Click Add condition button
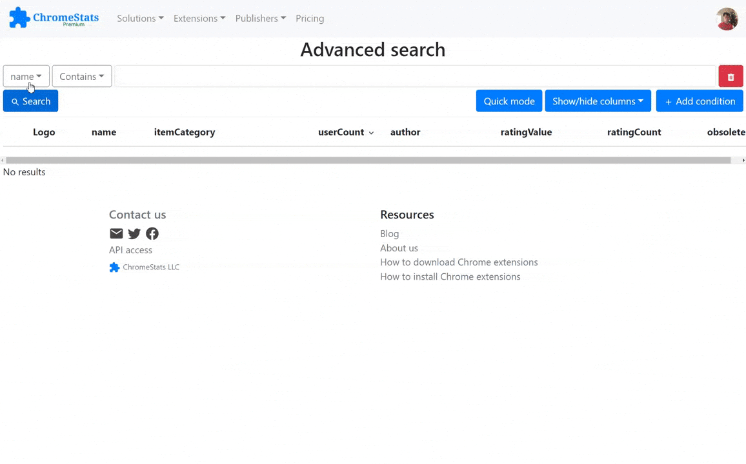Image resolution: width=746 pixels, height=464 pixels. tap(700, 101)
